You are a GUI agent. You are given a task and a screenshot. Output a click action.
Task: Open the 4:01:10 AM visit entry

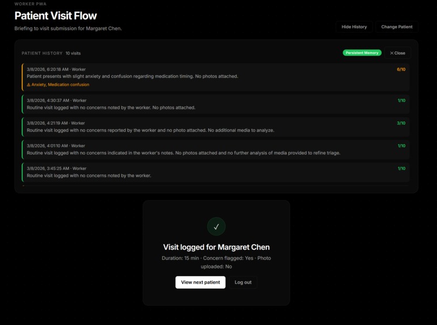click(216, 150)
